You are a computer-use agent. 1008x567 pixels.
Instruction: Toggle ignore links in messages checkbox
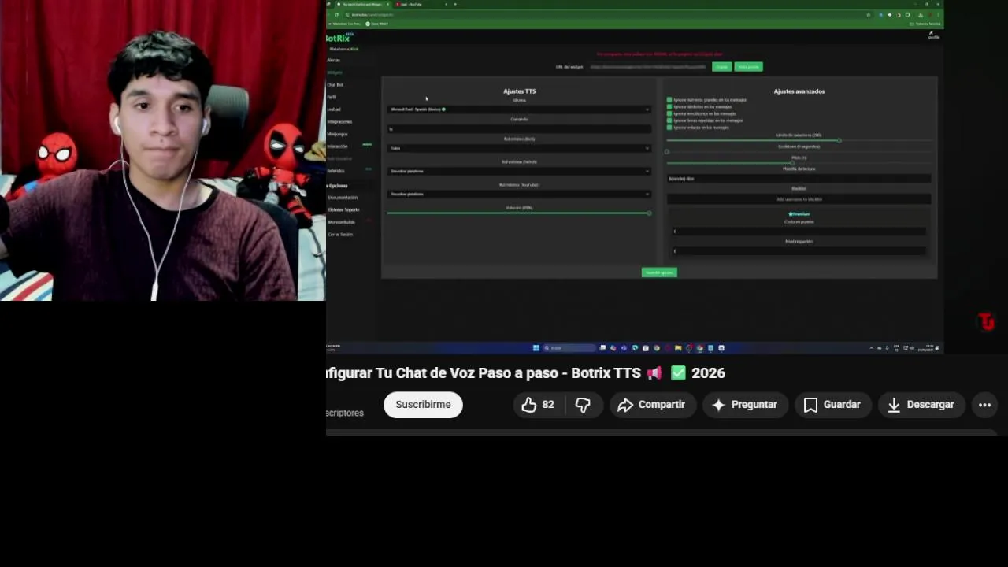click(x=669, y=128)
